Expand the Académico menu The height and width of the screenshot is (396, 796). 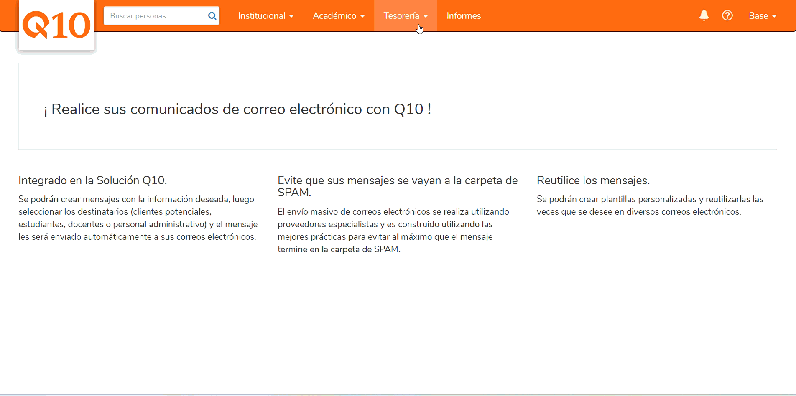339,16
